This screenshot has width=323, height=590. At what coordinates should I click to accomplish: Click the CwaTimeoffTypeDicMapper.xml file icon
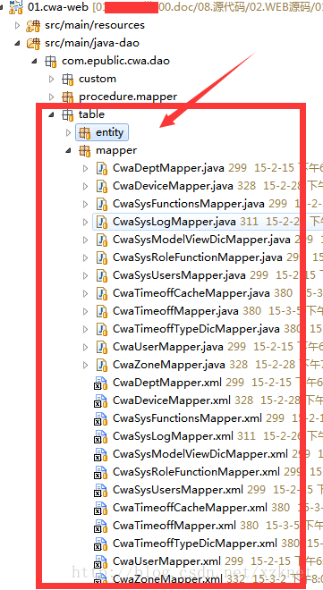point(100,544)
